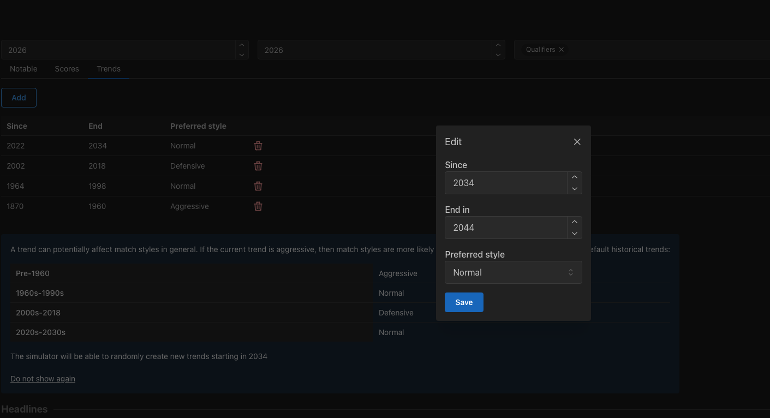The width and height of the screenshot is (770, 418).
Task: Remove the Qualifiers tag
Action: [x=561, y=50]
